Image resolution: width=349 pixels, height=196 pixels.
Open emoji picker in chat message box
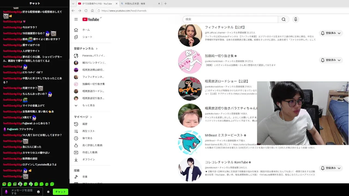[38, 192]
